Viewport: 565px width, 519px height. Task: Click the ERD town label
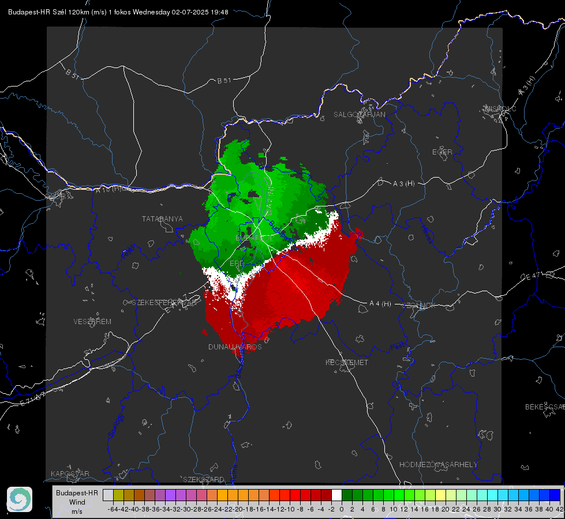[x=237, y=264]
